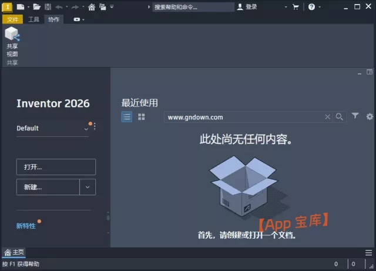Expand the undo history dropdown arrow
The height and width of the screenshot is (271, 376).
(66, 7)
